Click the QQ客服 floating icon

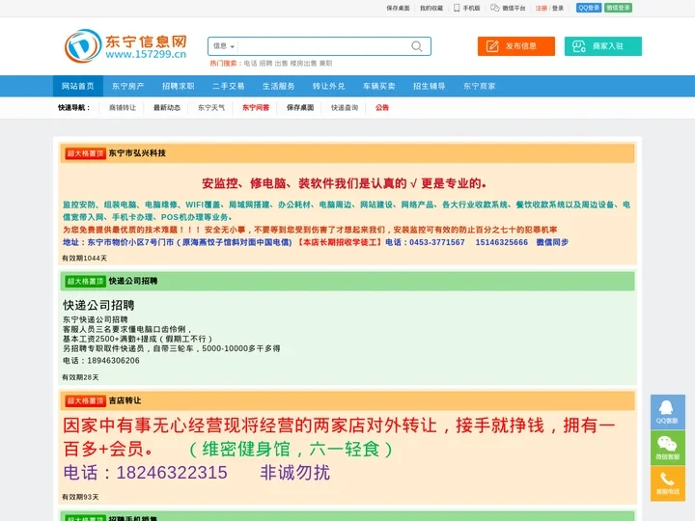pyautogui.click(x=668, y=412)
